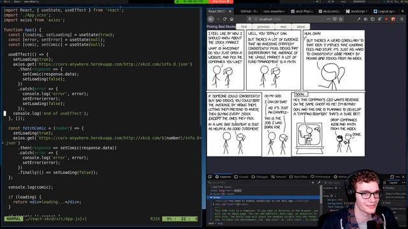The image size is (408, 229).
Task: Open the developer wrench icon in toolbar
Action: 359,19
